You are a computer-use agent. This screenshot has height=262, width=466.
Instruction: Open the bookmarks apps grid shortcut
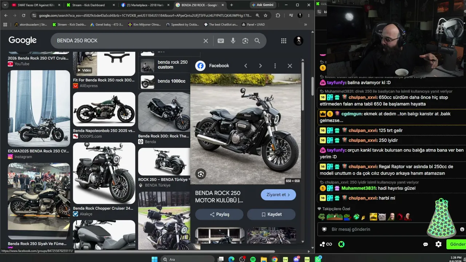[x=5, y=25]
